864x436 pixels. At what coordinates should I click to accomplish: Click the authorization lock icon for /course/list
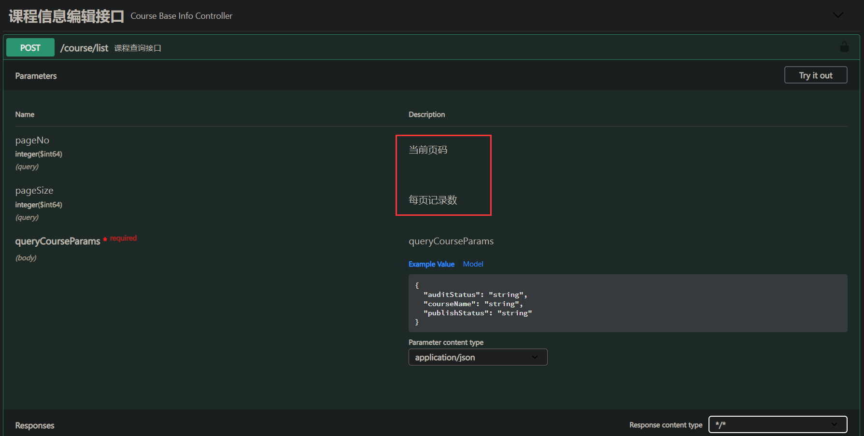pyautogui.click(x=844, y=47)
